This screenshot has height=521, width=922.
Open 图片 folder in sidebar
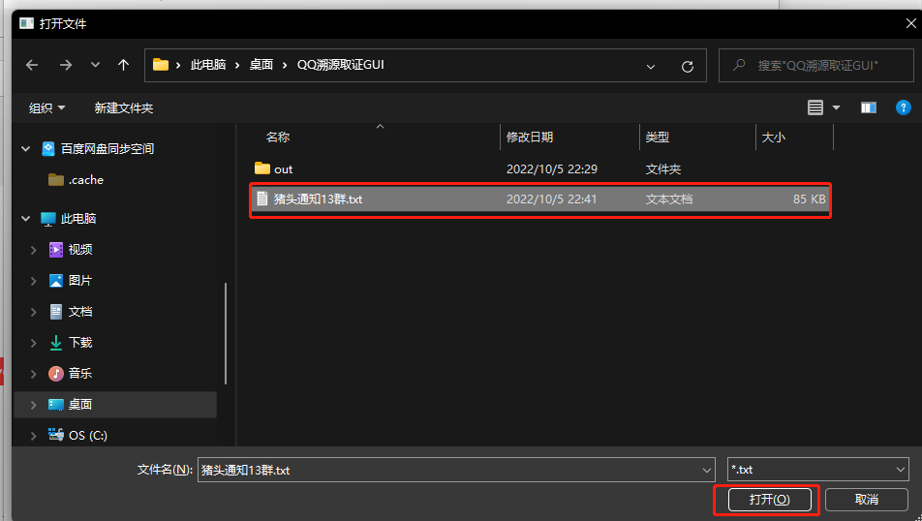coord(80,281)
